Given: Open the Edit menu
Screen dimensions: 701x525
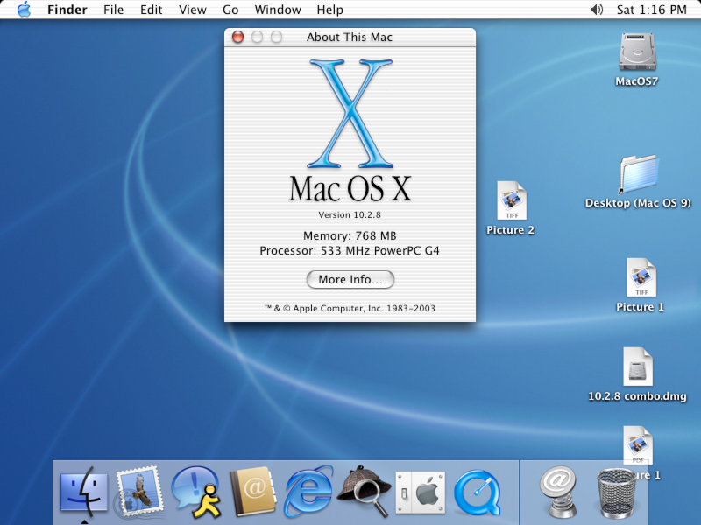Looking at the screenshot, I should pos(151,10).
